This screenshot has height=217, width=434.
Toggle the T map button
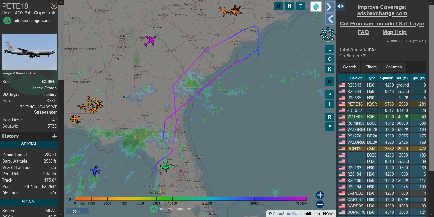click(301, 6)
